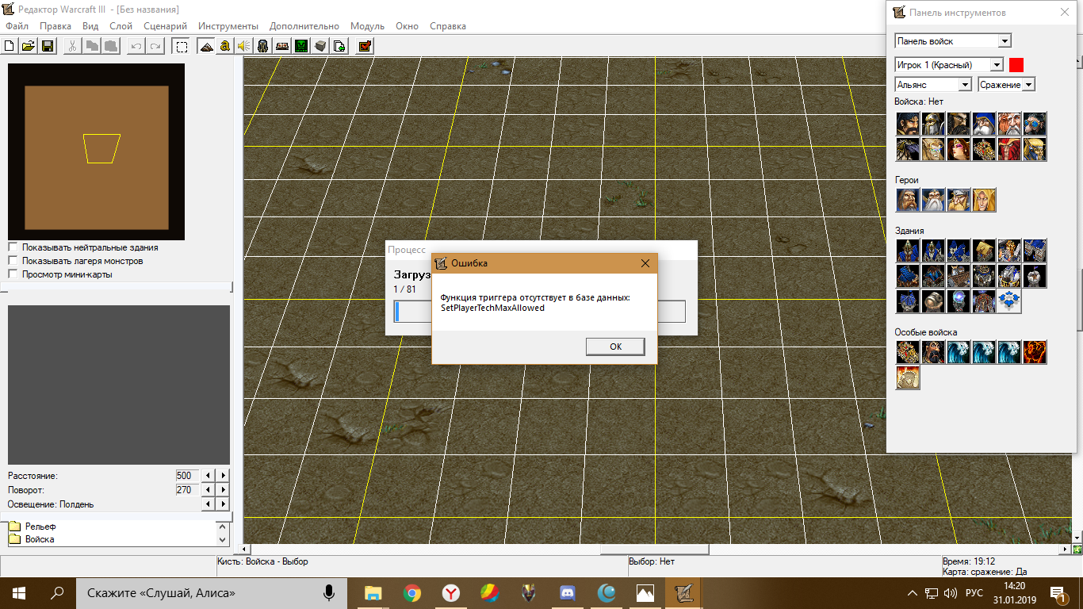Open the Trigger Editor letter 'a' icon
This screenshot has height=609, width=1083.
click(225, 46)
